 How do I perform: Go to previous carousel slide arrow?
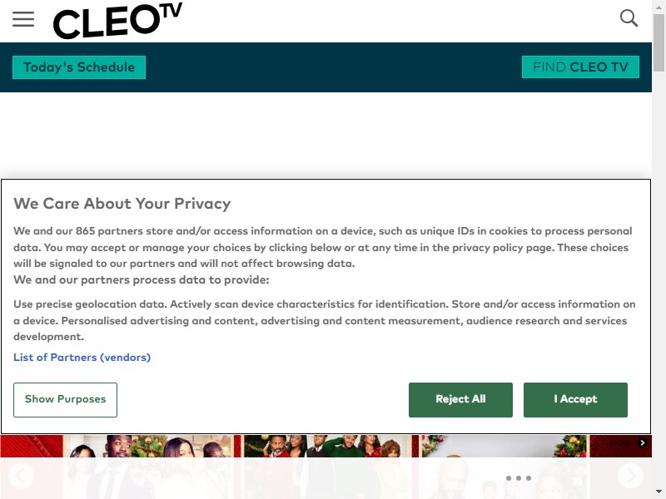(x=20, y=476)
